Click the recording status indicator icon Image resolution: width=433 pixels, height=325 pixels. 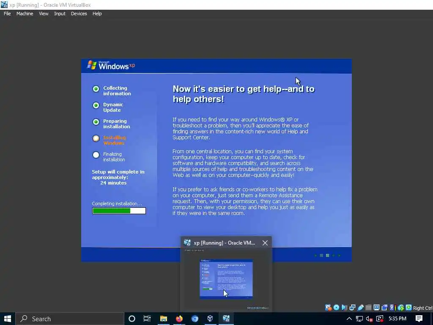[384, 308]
